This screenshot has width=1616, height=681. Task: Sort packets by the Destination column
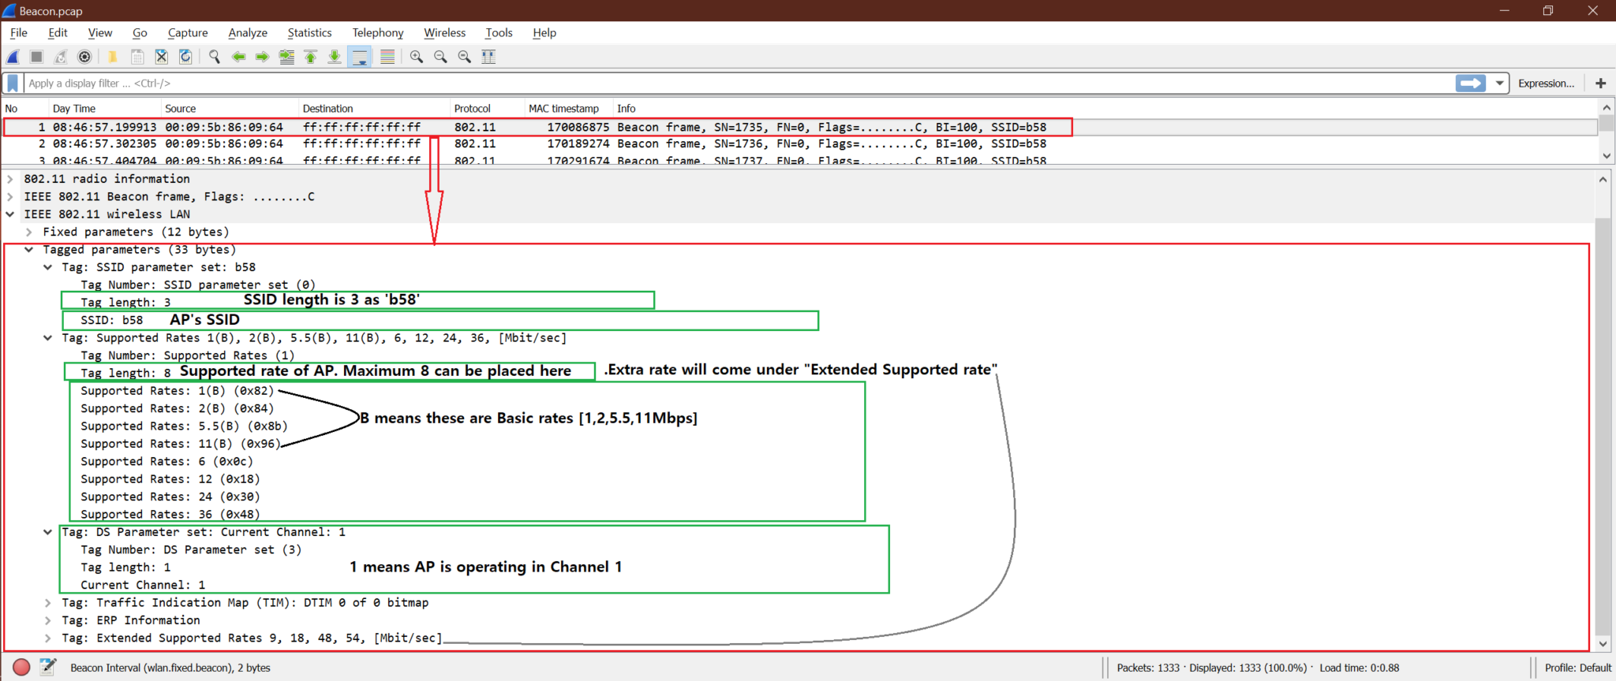(x=373, y=109)
